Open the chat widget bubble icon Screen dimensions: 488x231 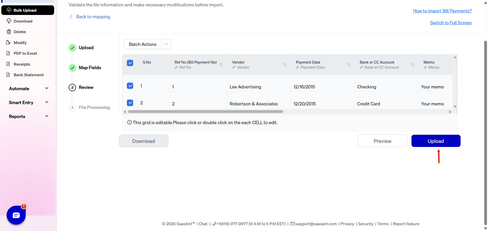tap(16, 215)
